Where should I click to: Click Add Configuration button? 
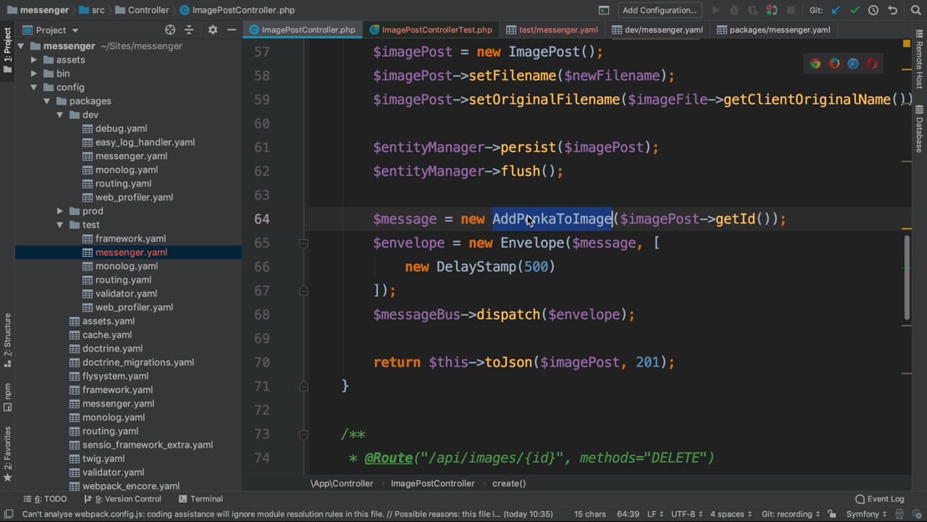coord(659,10)
